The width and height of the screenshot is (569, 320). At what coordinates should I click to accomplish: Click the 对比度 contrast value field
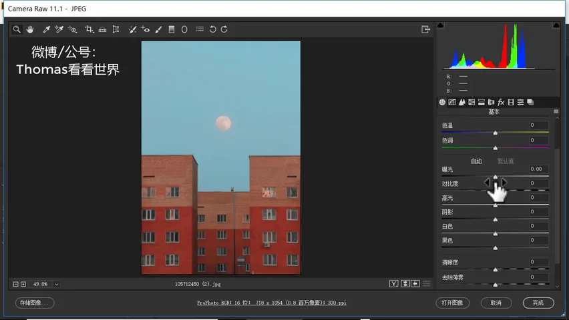point(538,183)
